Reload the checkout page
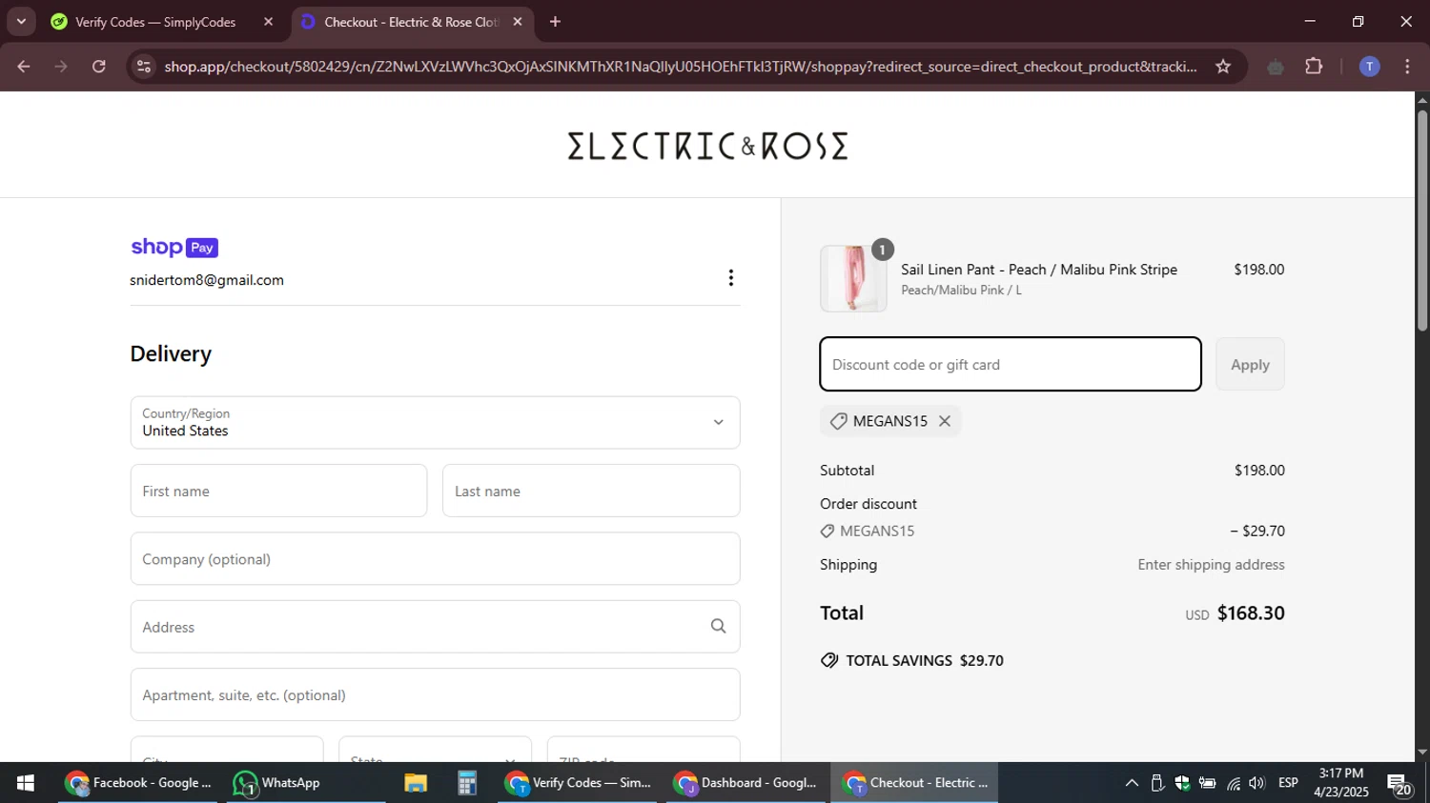Image resolution: width=1430 pixels, height=803 pixels. (x=99, y=67)
